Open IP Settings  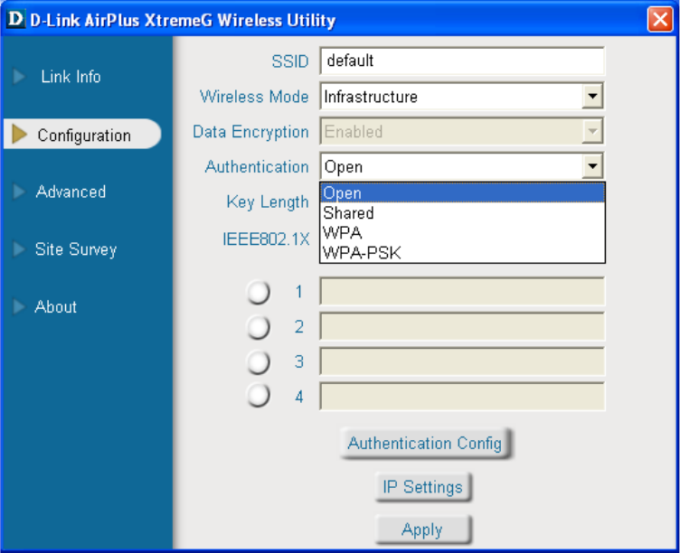coord(423,487)
